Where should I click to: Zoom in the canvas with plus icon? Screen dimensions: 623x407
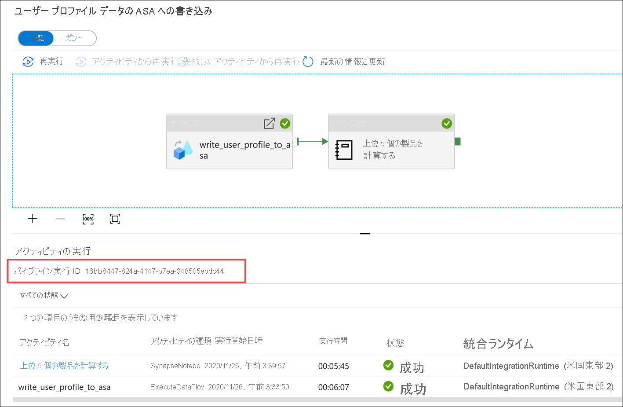click(33, 219)
